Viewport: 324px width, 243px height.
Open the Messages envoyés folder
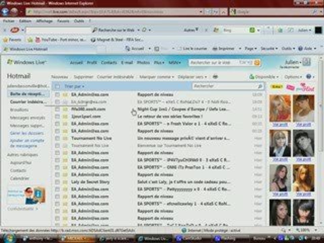27,118
